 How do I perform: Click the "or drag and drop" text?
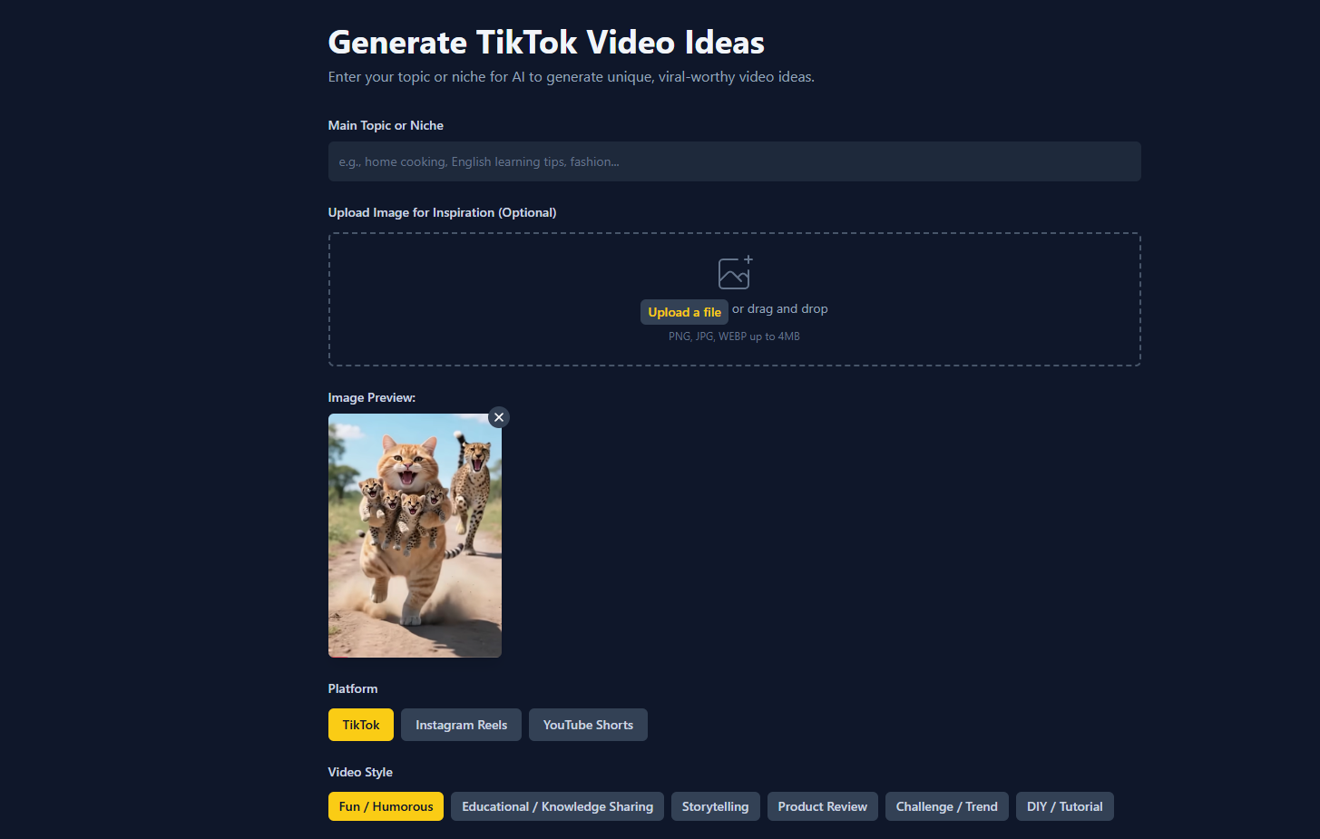(x=779, y=309)
